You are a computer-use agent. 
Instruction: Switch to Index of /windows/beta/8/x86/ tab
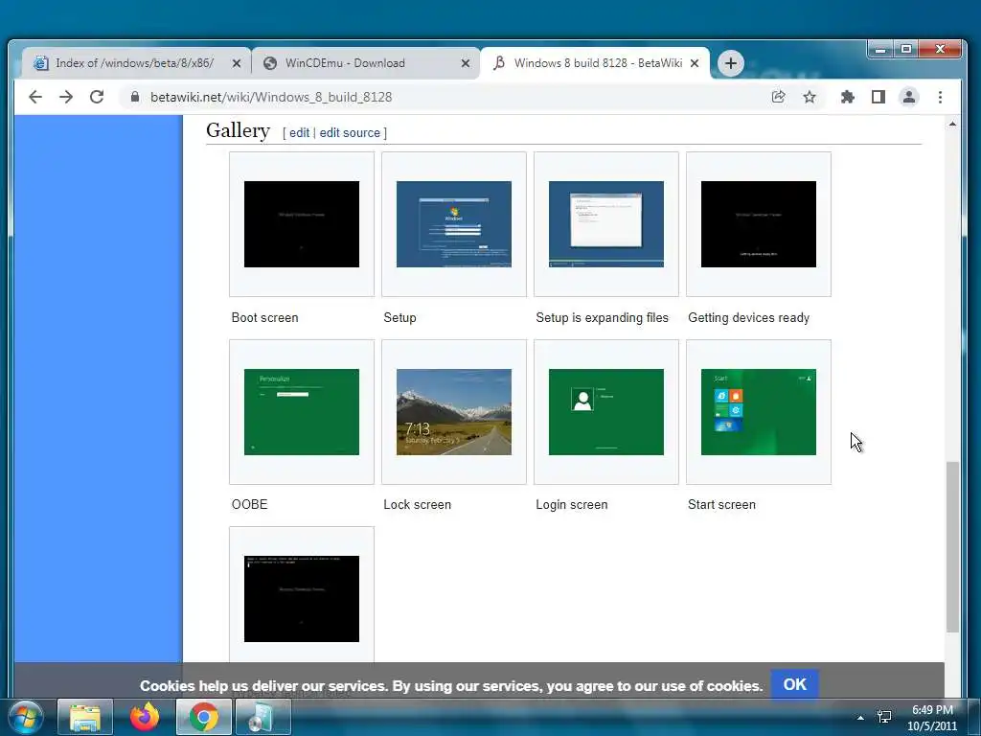pyautogui.click(x=134, y=63)
